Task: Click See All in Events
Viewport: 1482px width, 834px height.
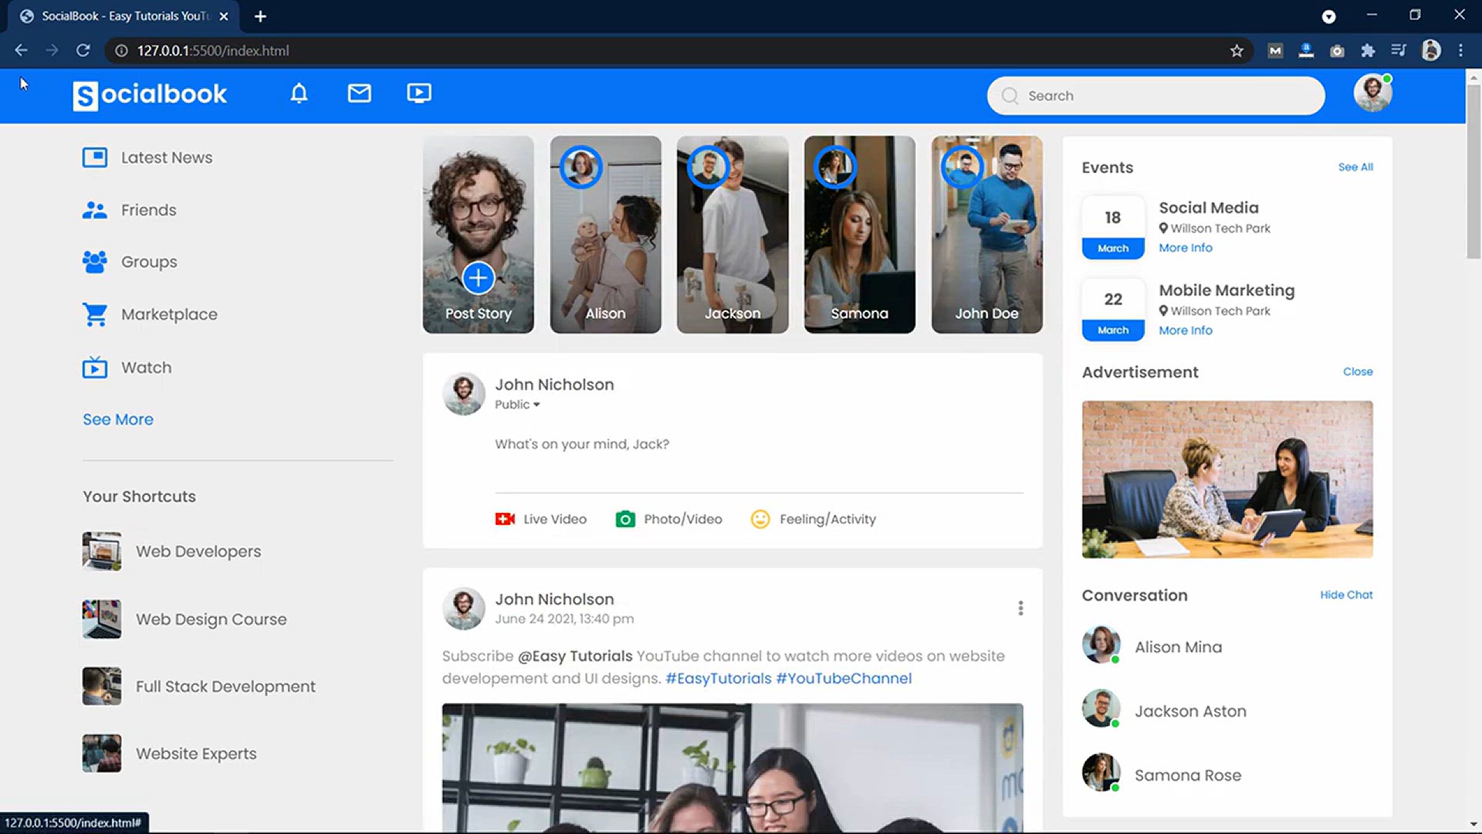Action: tap(1355, 167)
